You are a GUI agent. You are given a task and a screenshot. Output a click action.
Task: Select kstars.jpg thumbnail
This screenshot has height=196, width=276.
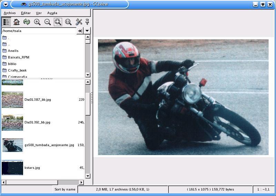click(12, 168)
